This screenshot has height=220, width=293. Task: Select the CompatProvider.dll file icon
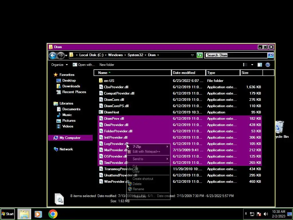(x=101, y=93)
